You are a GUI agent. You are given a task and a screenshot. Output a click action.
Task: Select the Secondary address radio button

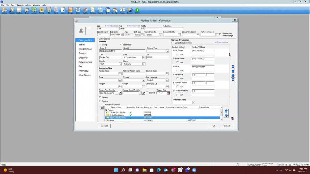point(121,45)
